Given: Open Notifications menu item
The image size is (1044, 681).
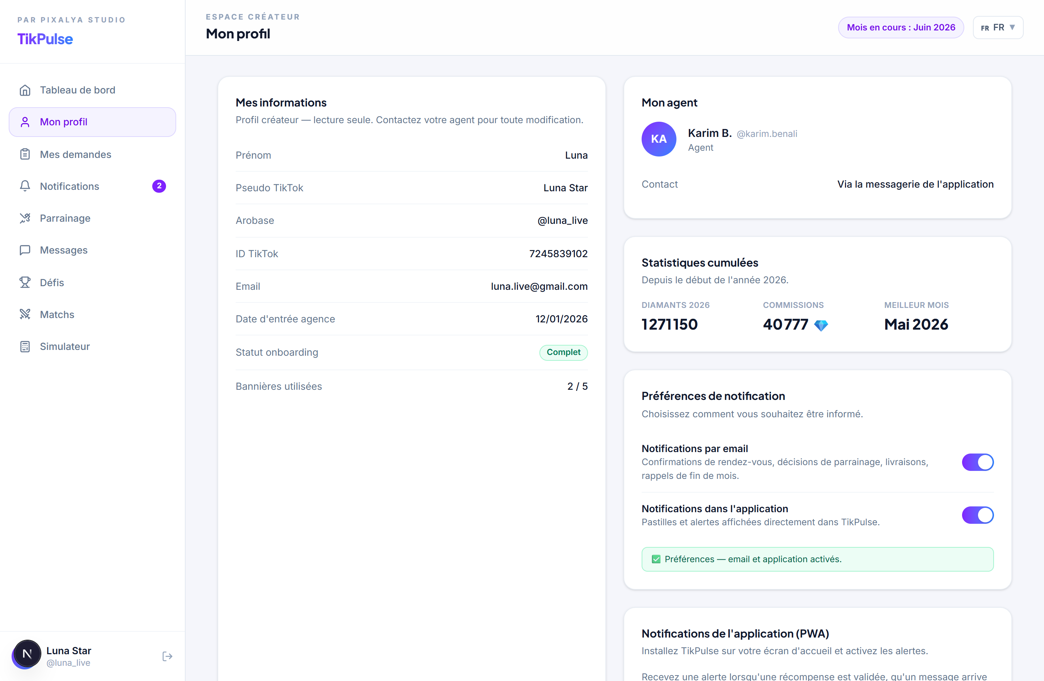Looking at the screenshot, I should pos(92,186).
